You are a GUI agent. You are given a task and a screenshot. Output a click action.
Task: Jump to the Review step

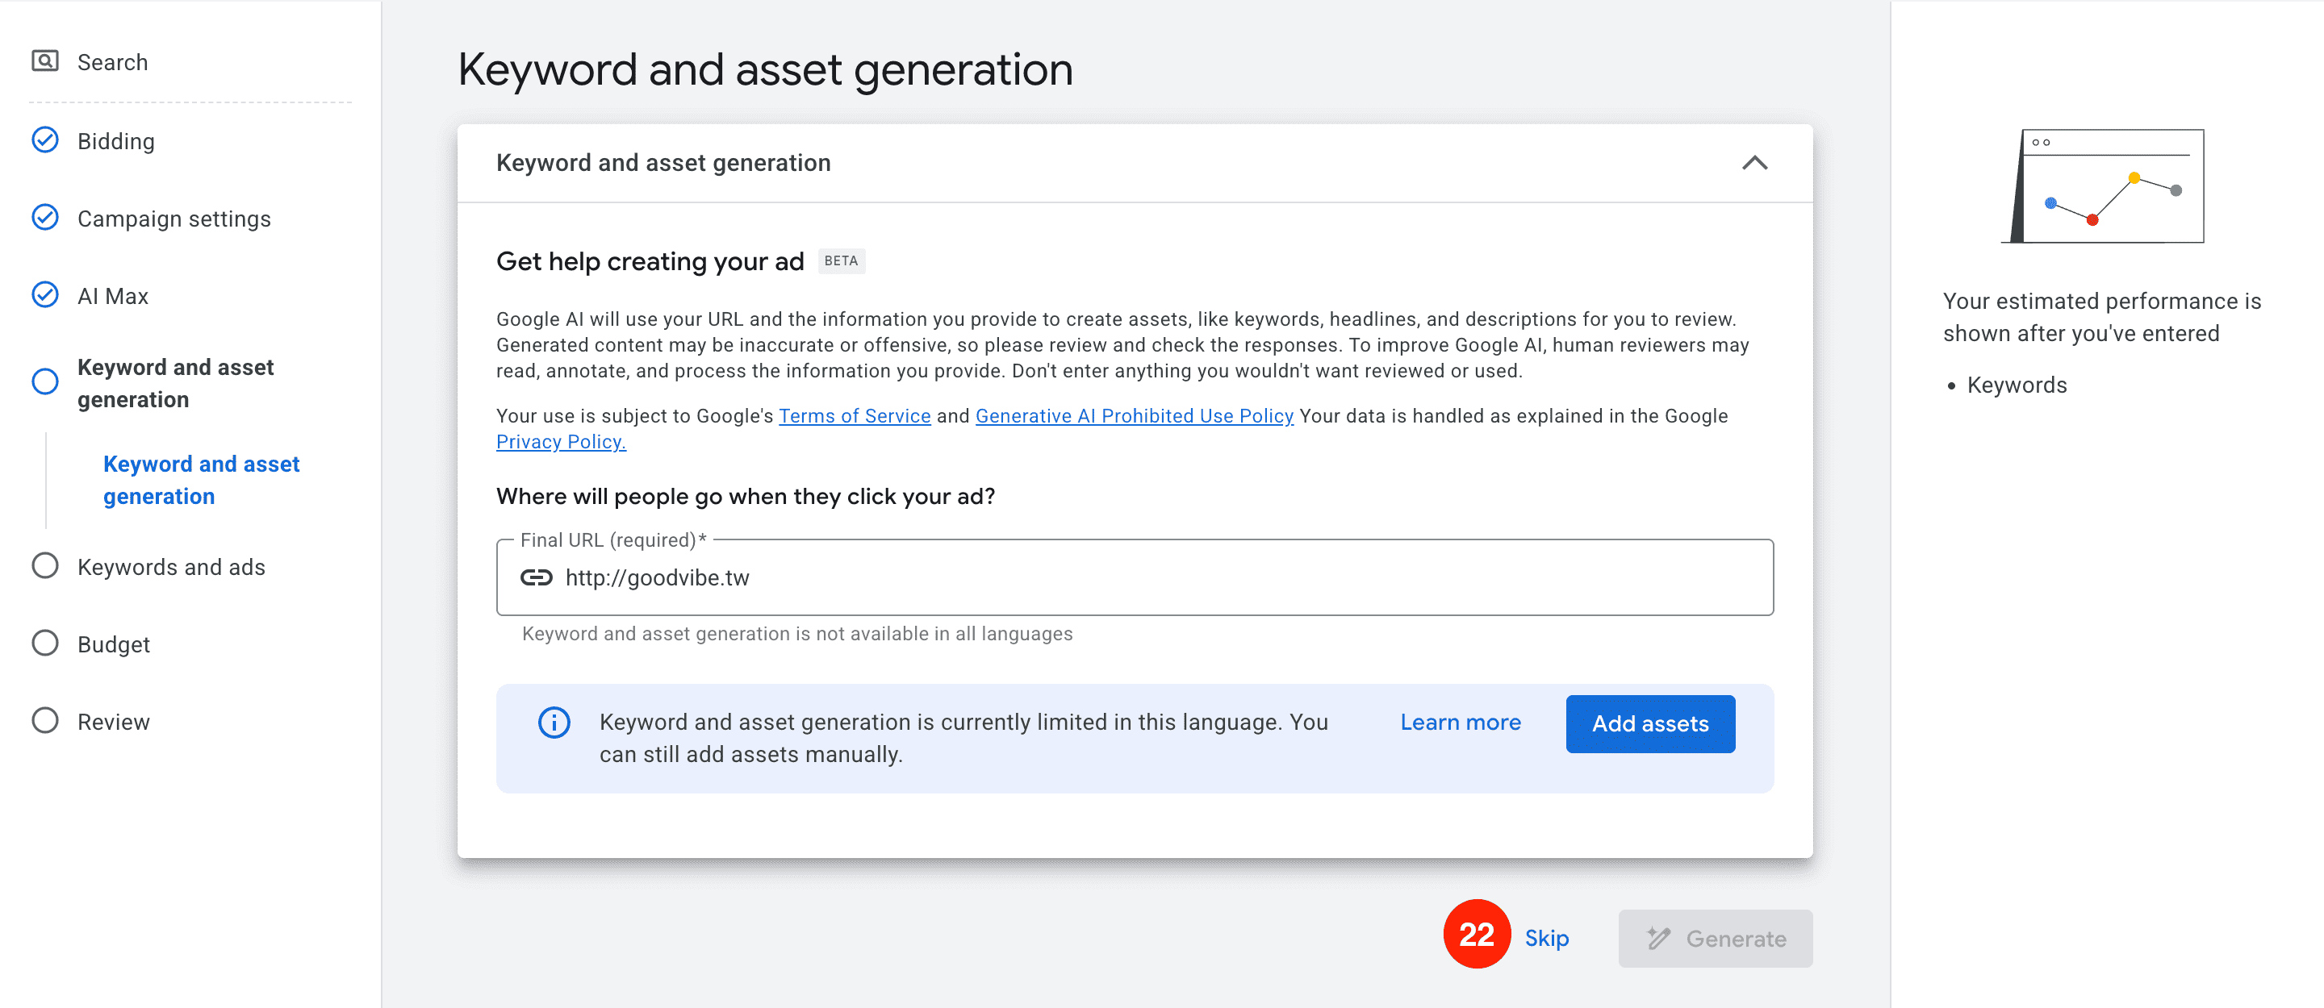tap(114, 723)
